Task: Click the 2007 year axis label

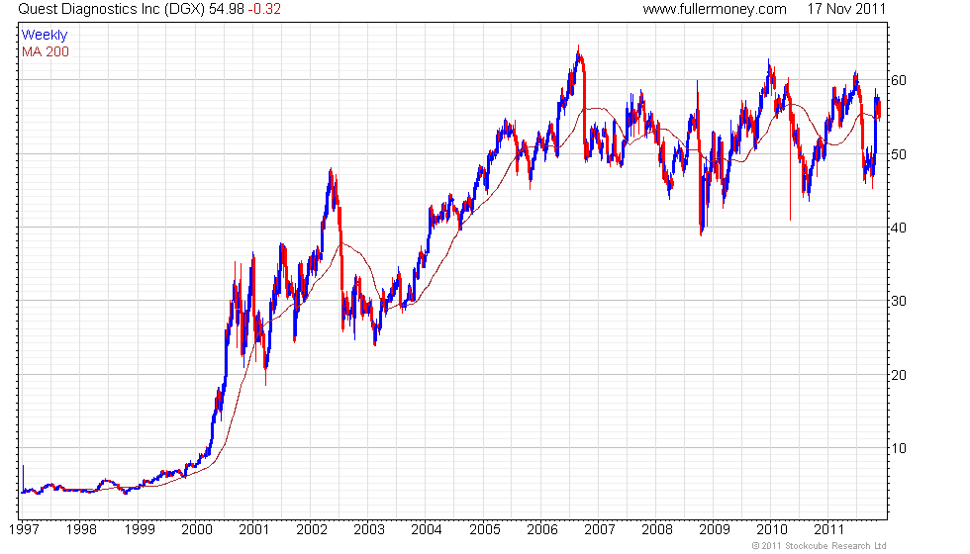Action: click(x=600, y=529)
